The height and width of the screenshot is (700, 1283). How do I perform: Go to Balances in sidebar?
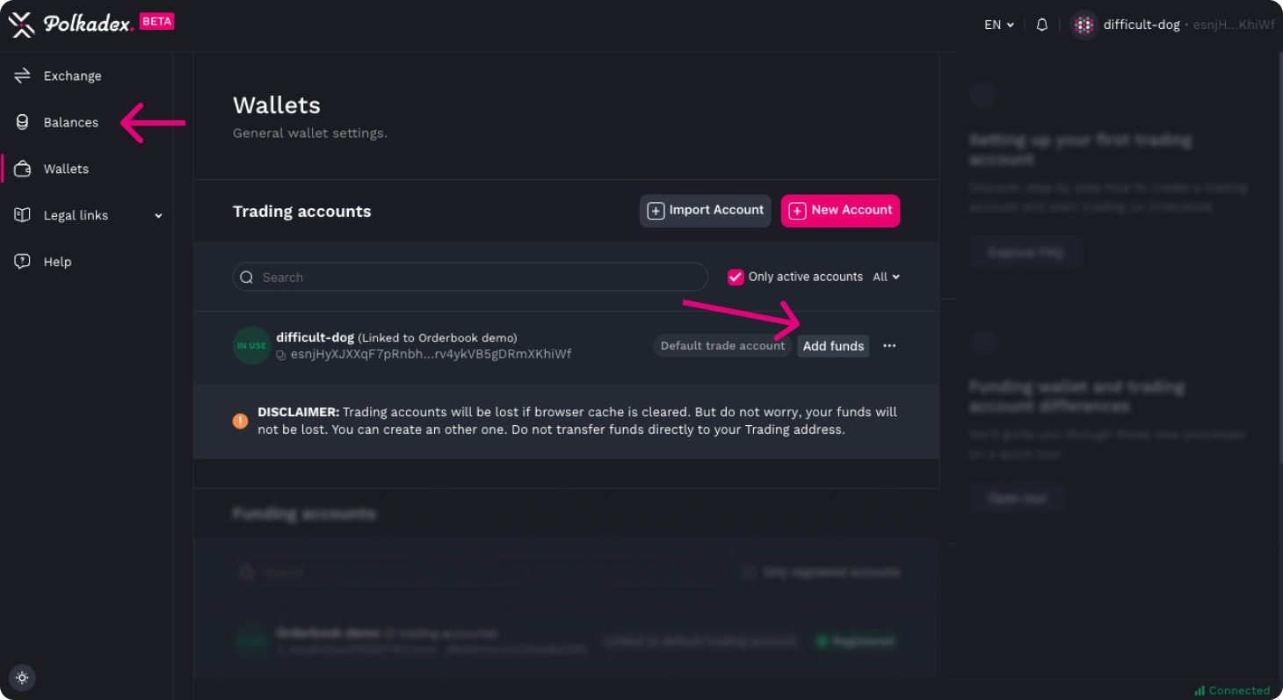[x=70, y=123]
